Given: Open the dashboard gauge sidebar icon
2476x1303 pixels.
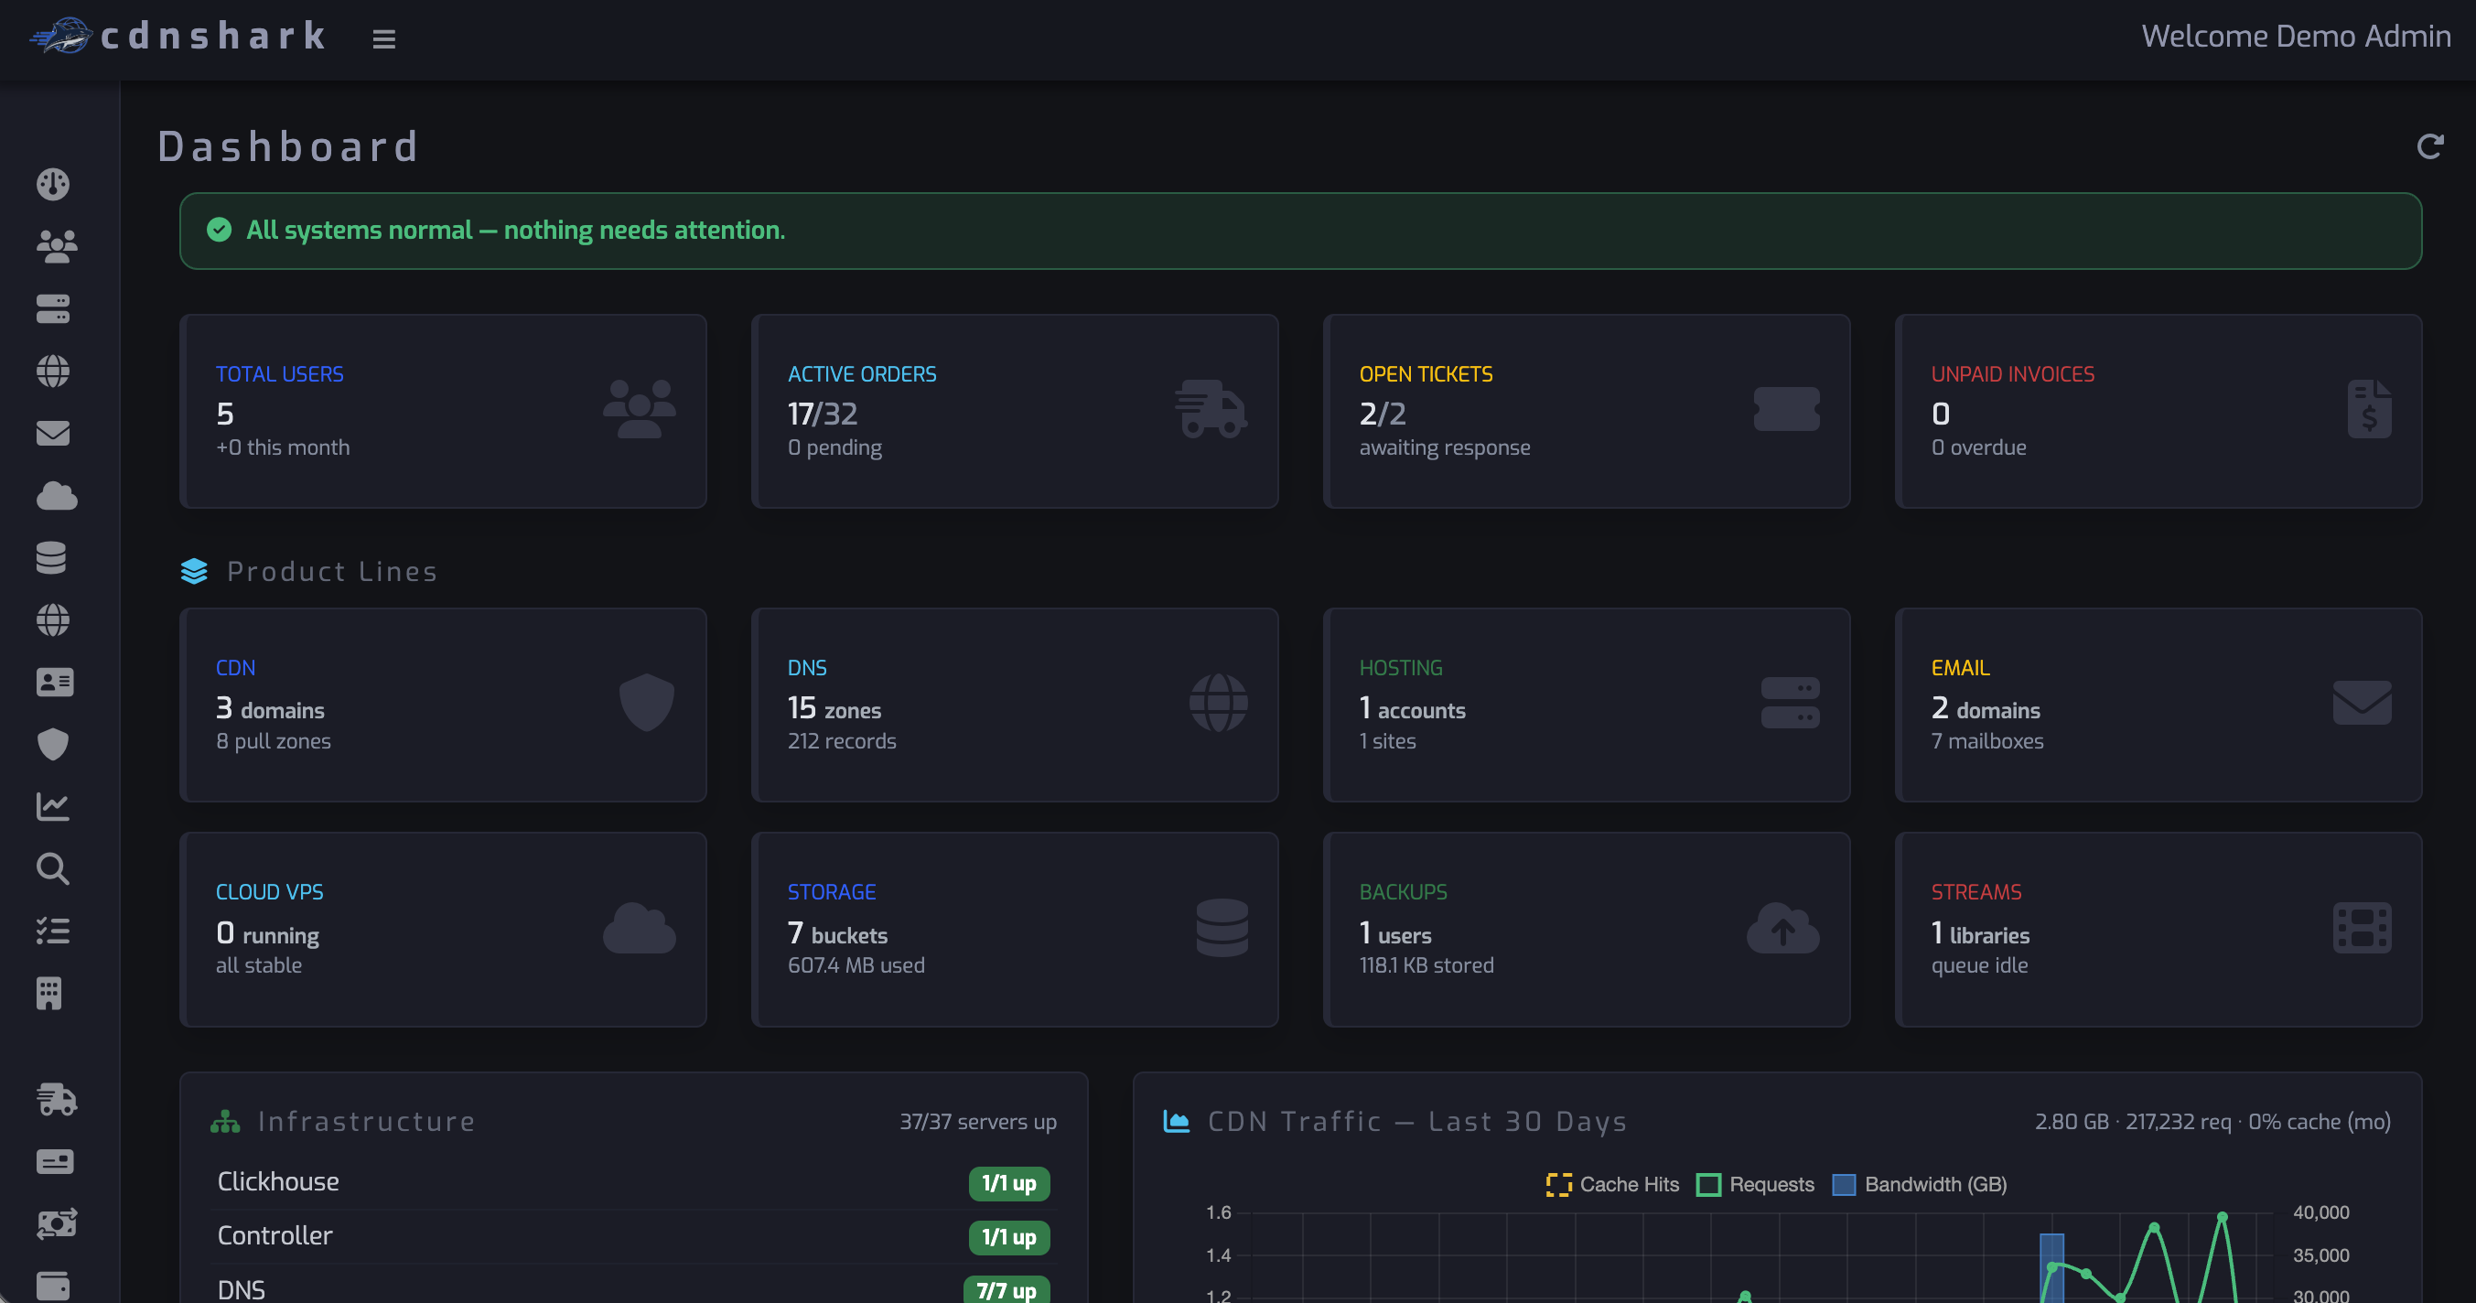Looking at the screenshot, I should 53,184.
